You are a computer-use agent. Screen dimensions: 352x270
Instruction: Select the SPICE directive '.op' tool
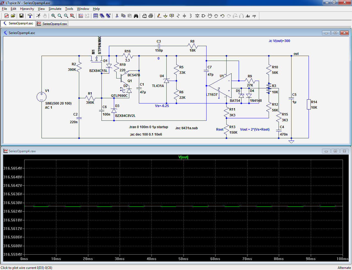tap(254, 16)
